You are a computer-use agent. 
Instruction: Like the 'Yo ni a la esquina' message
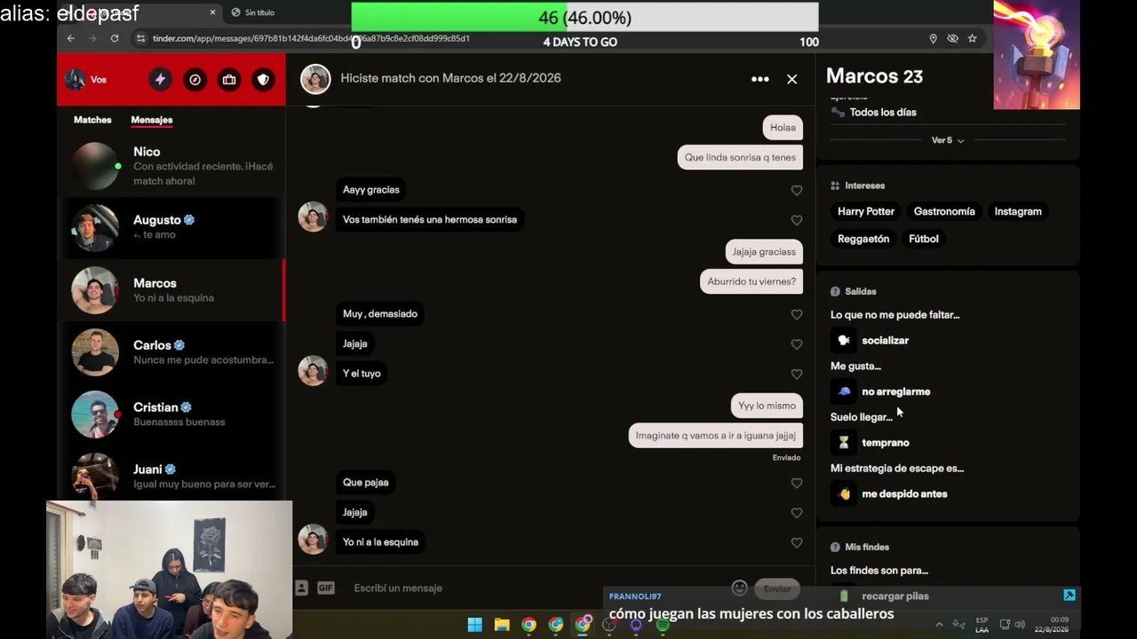(797, 542)
